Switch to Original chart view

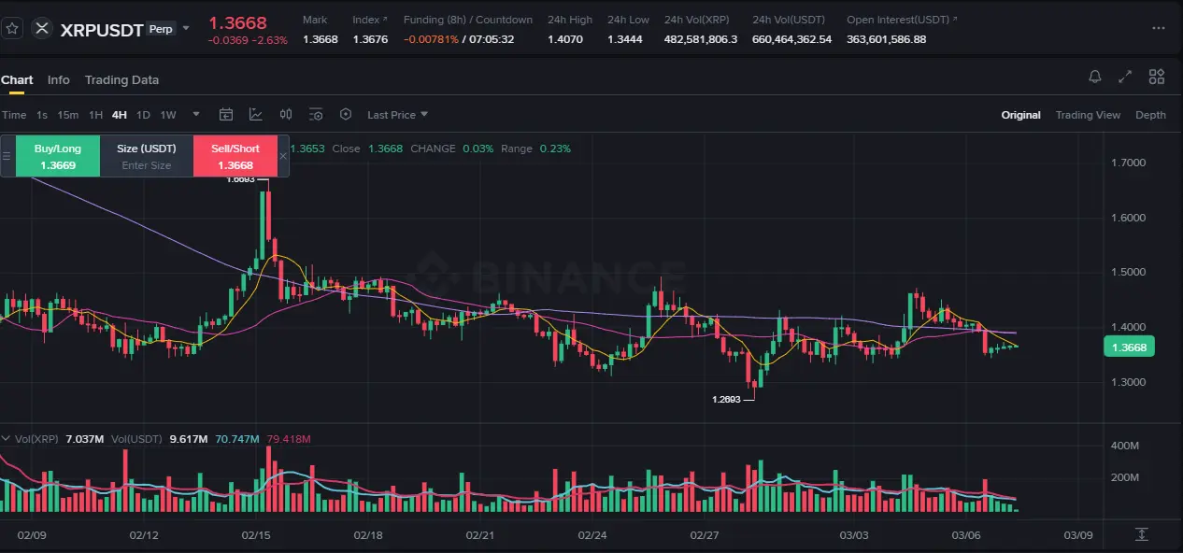[1020, 115]
